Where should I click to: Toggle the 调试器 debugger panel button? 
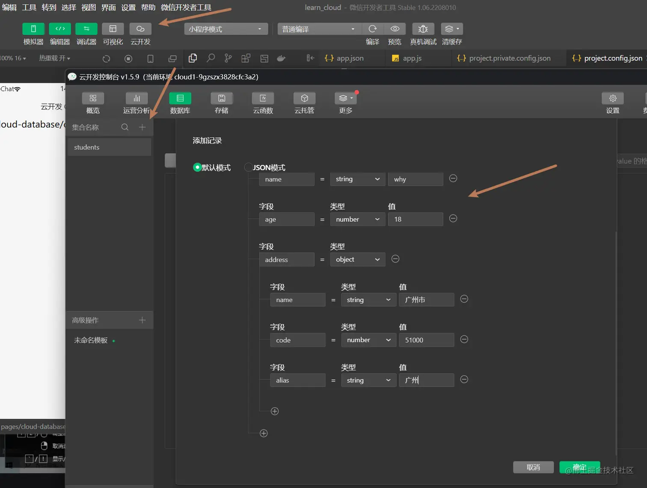point(86,29)
